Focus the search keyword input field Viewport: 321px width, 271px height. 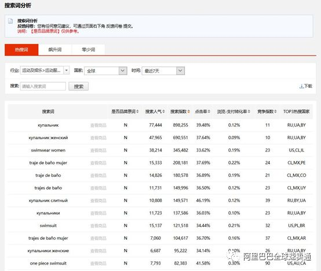point(43,87)
